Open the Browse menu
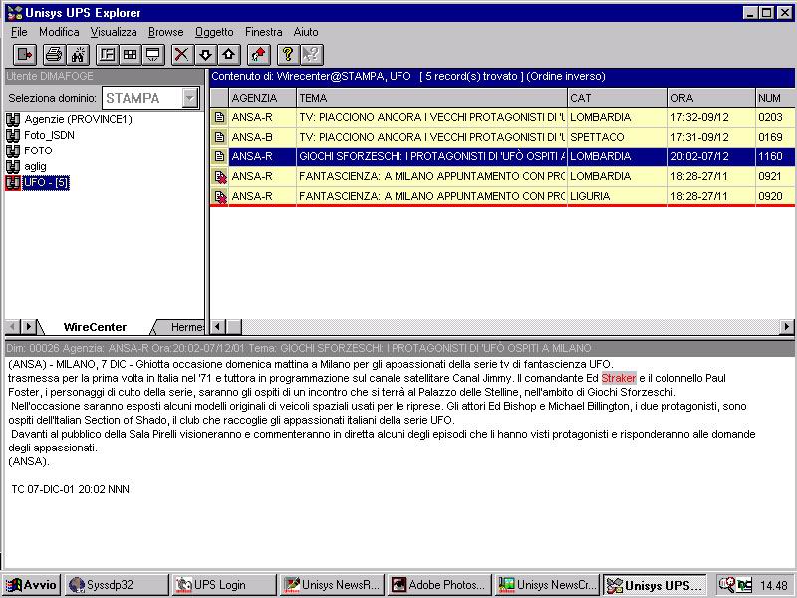Viewport: 797px width, 598px height. [165, 32]
